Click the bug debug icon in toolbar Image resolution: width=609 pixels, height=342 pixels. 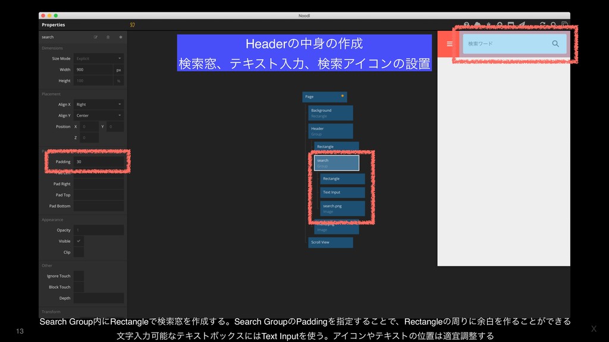click(489, 24)
